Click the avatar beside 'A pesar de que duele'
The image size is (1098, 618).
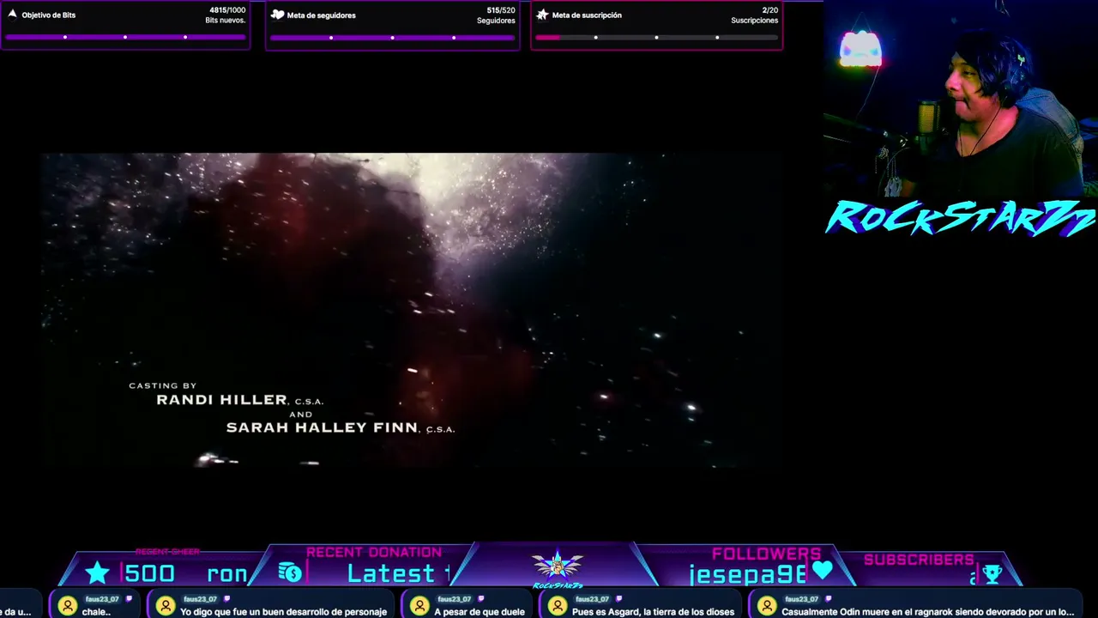(419, 606)
